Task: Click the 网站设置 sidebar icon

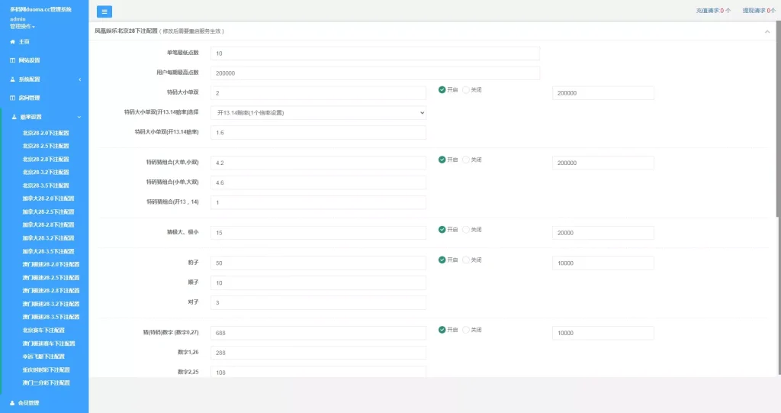Action: 12,60
